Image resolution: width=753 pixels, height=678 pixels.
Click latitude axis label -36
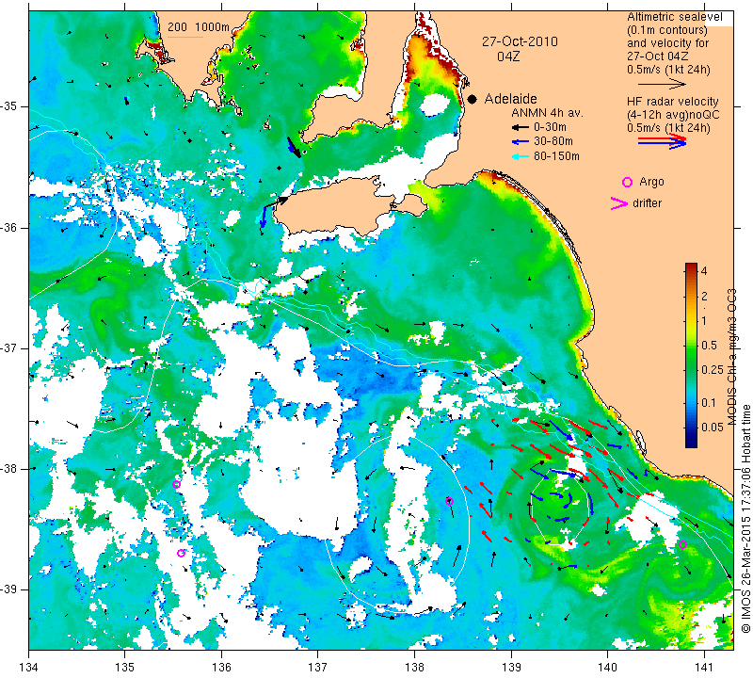pos(9,227)
